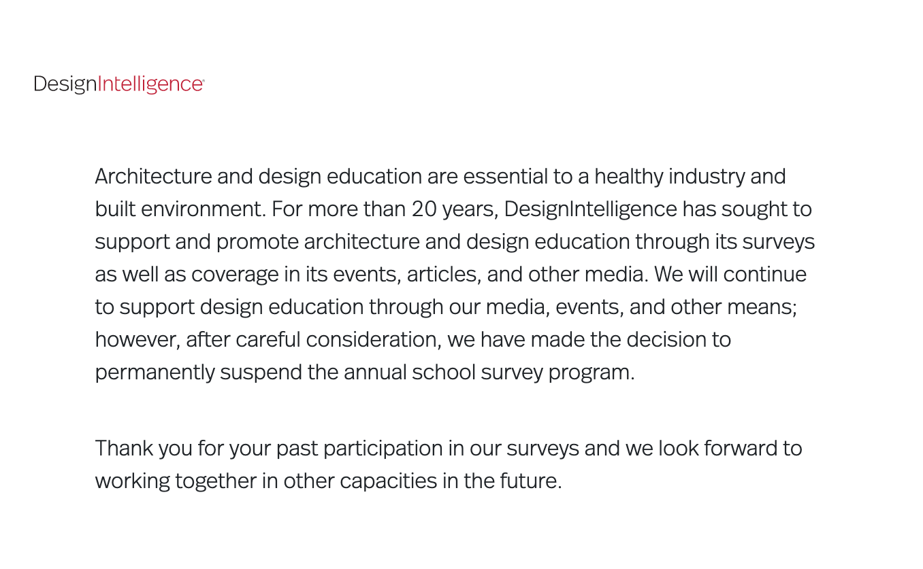Screen dimensions: 923x569
Task: Click the DesignIntelligence logo
Action: click(x=119, y=84)
